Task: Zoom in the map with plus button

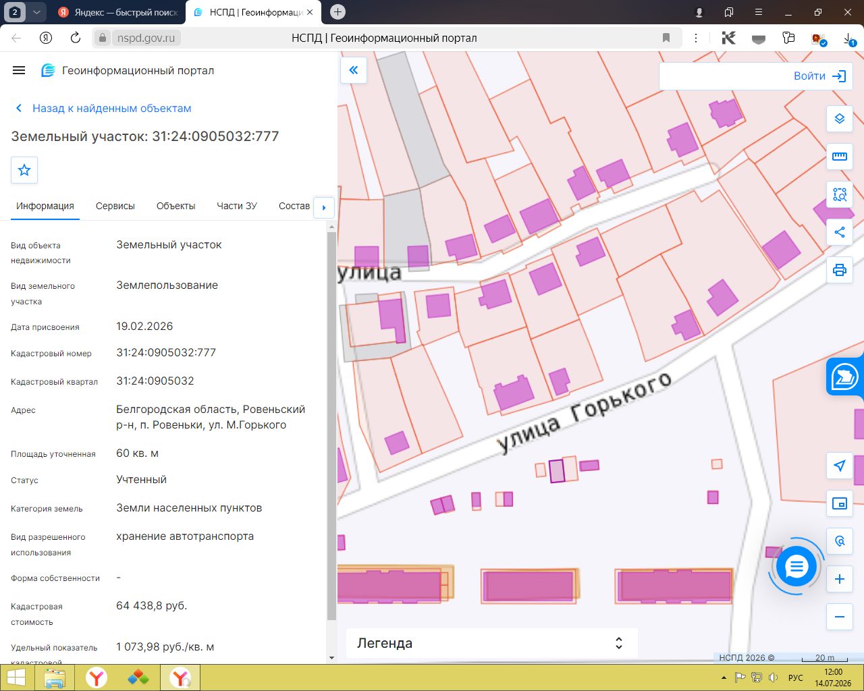Action: coord(840,579)
